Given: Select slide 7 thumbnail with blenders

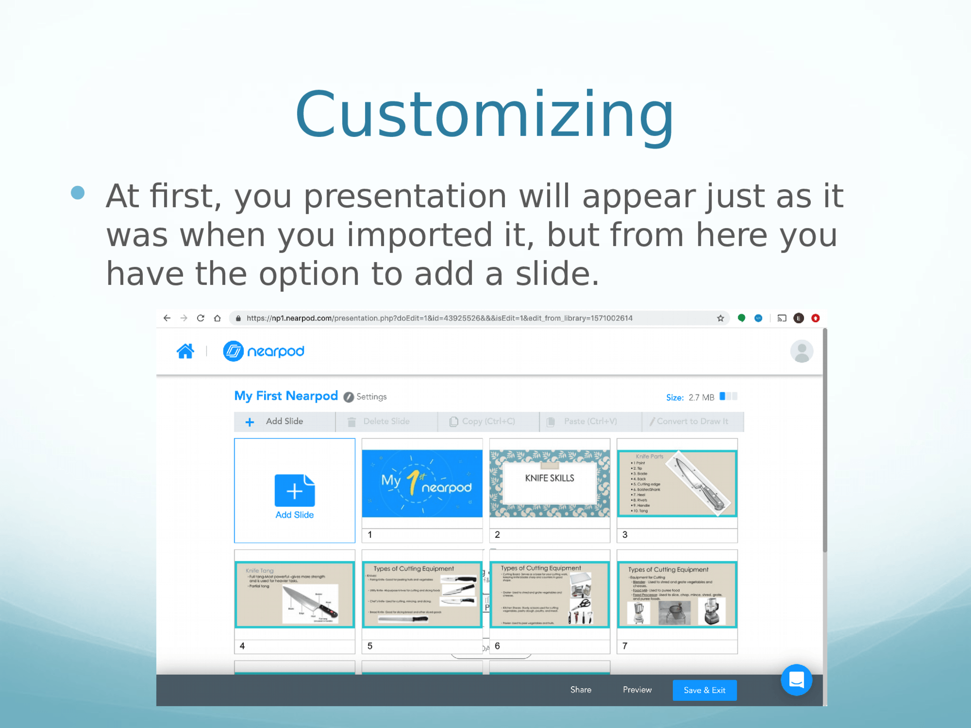Looking at the screenshot, I should 677,602.
